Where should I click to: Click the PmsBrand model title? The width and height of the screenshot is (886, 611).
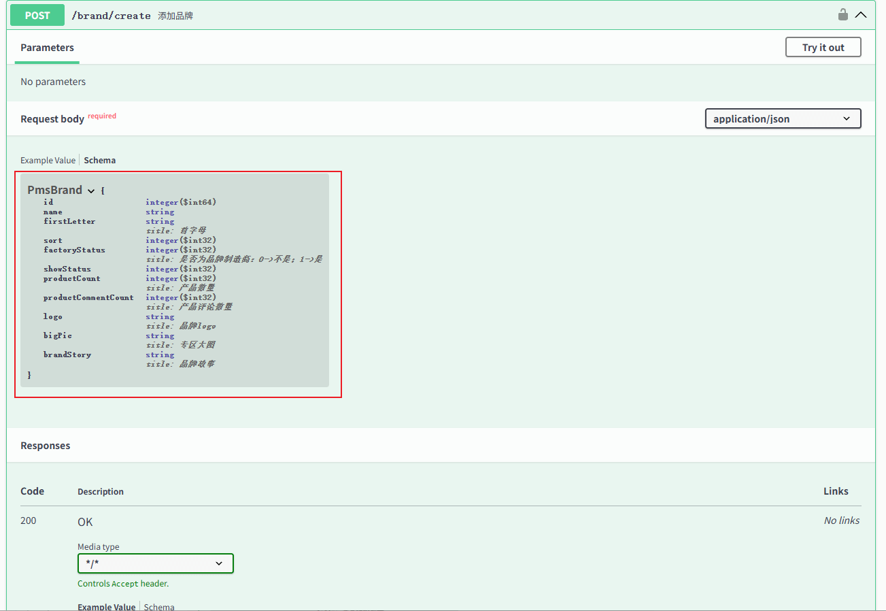coord(54,190)
